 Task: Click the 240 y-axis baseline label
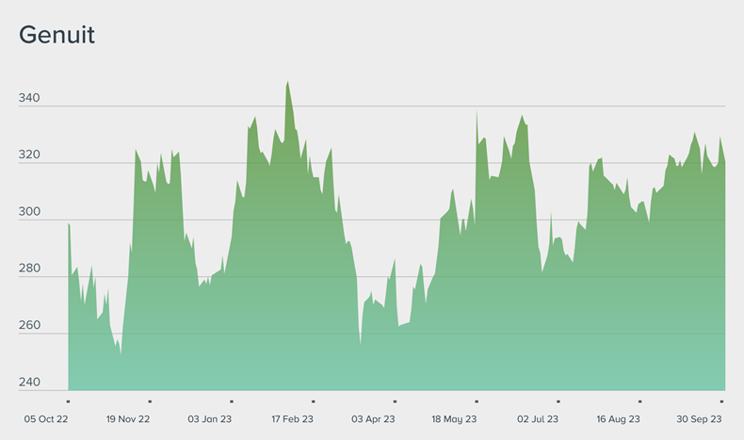(x=29, y=383)
